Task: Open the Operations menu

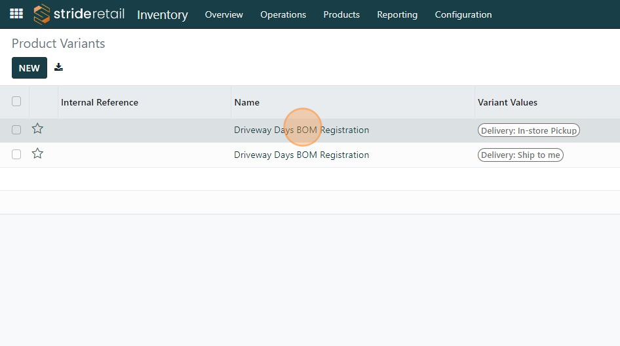Action: (x=283, y=14)
